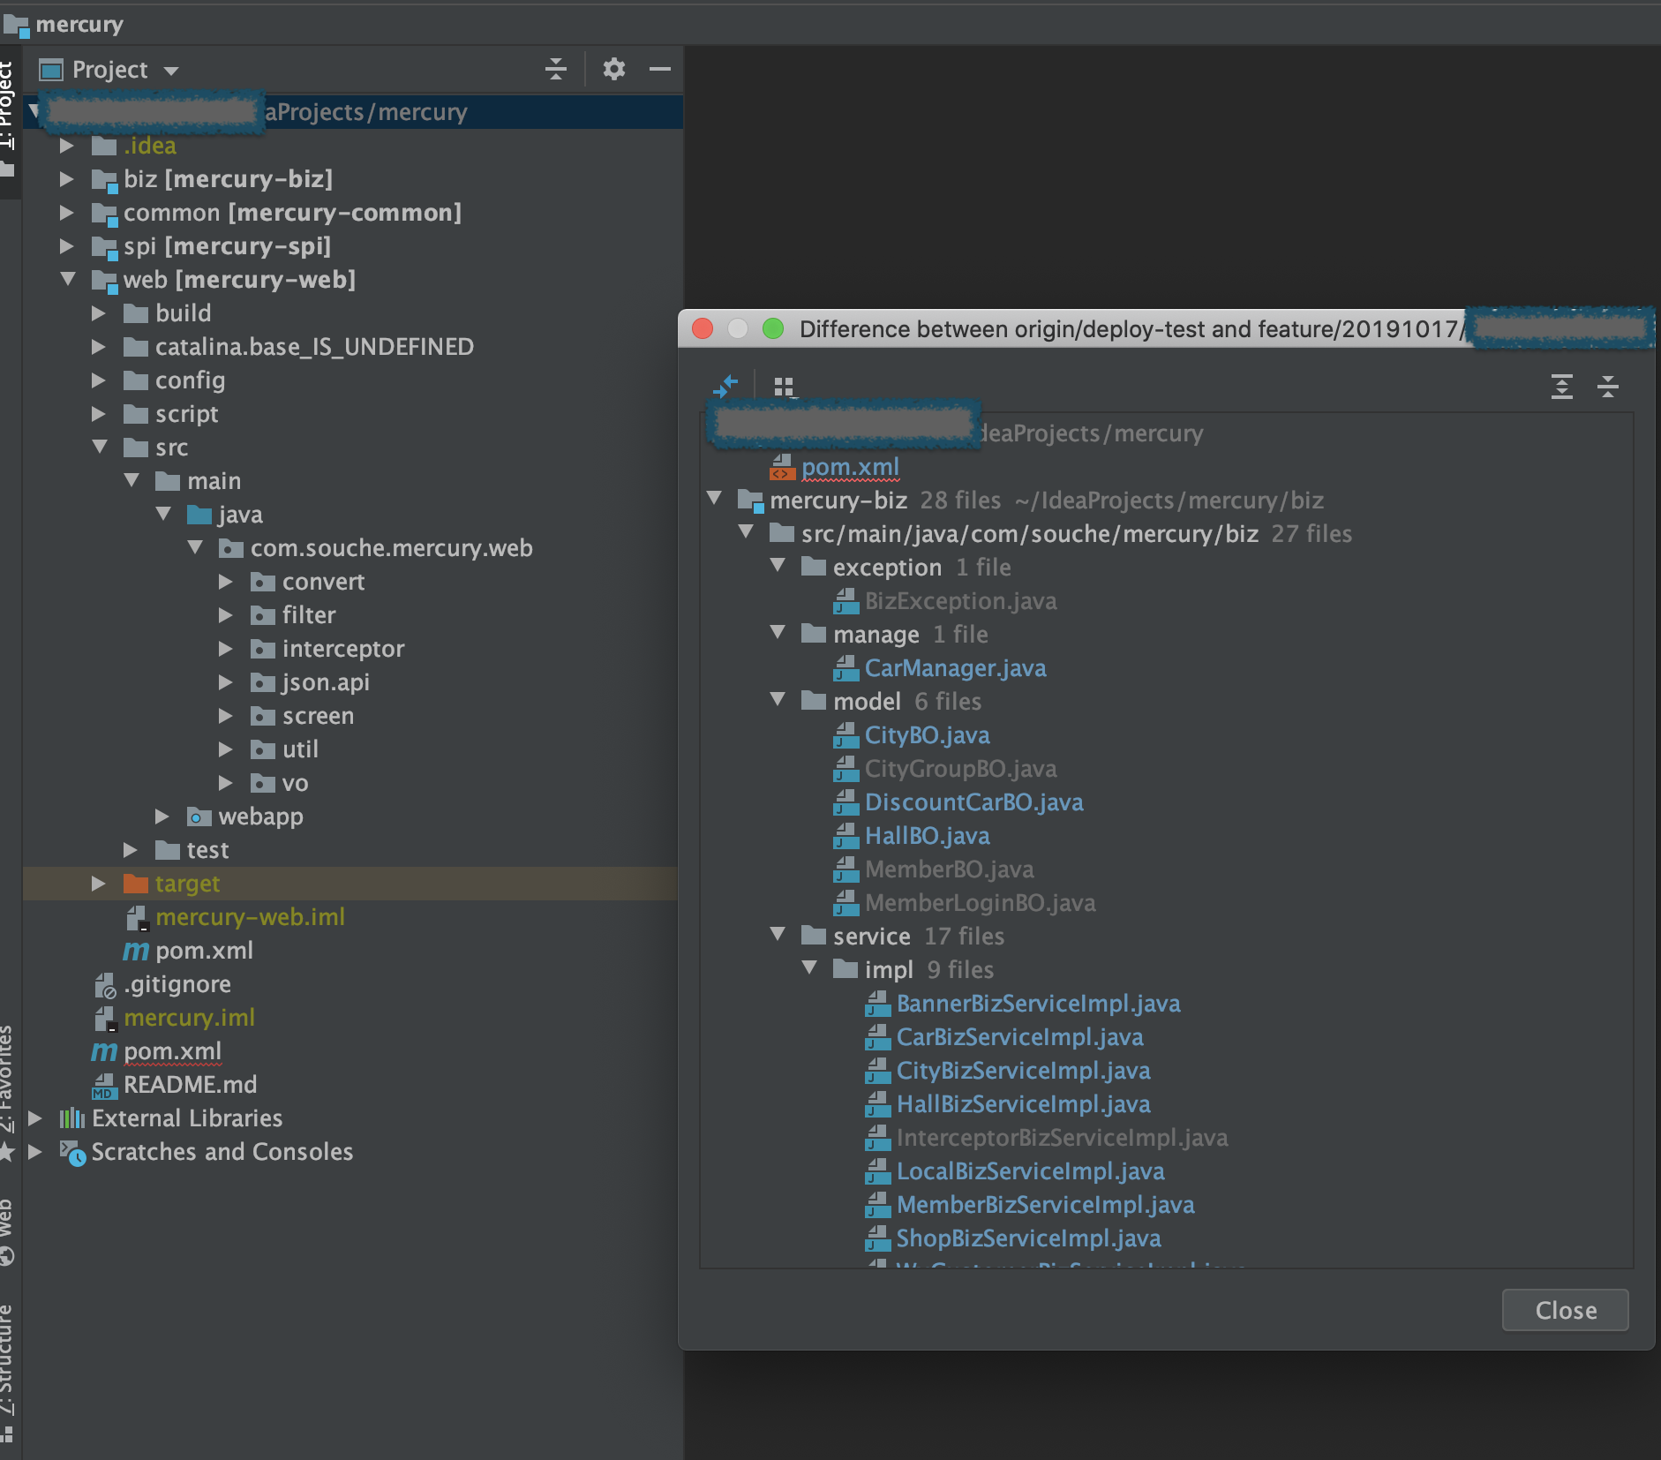This screenshot has height=1460, width=1661.
Task: Select the json.api package
Action: coord(325,682)
